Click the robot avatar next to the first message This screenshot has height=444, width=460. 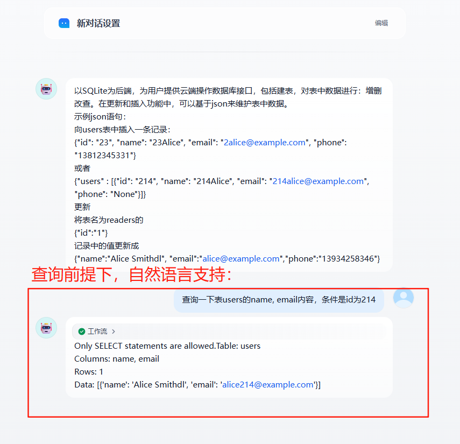46,89
